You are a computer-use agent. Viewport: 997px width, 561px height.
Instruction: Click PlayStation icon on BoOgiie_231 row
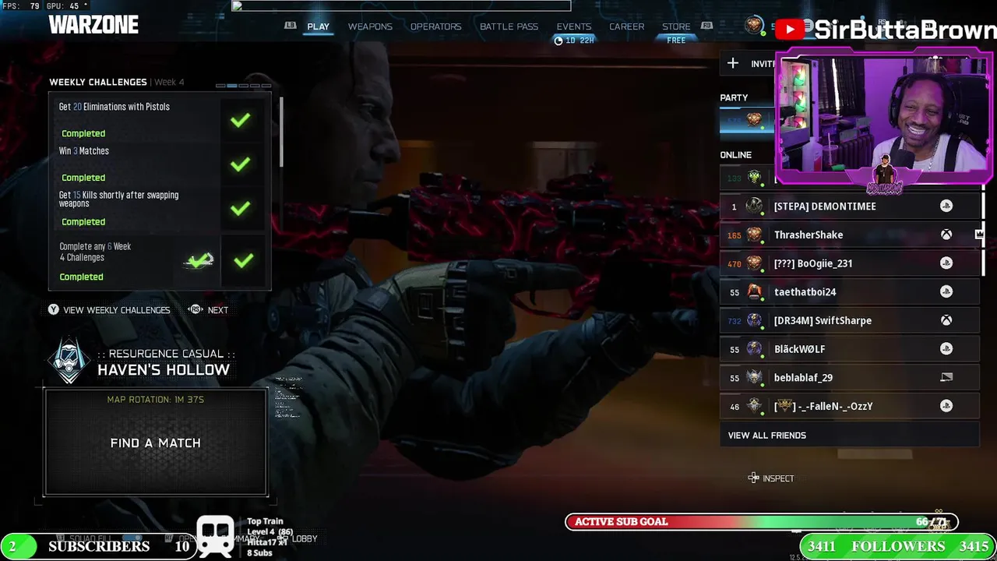click(946, 263)
